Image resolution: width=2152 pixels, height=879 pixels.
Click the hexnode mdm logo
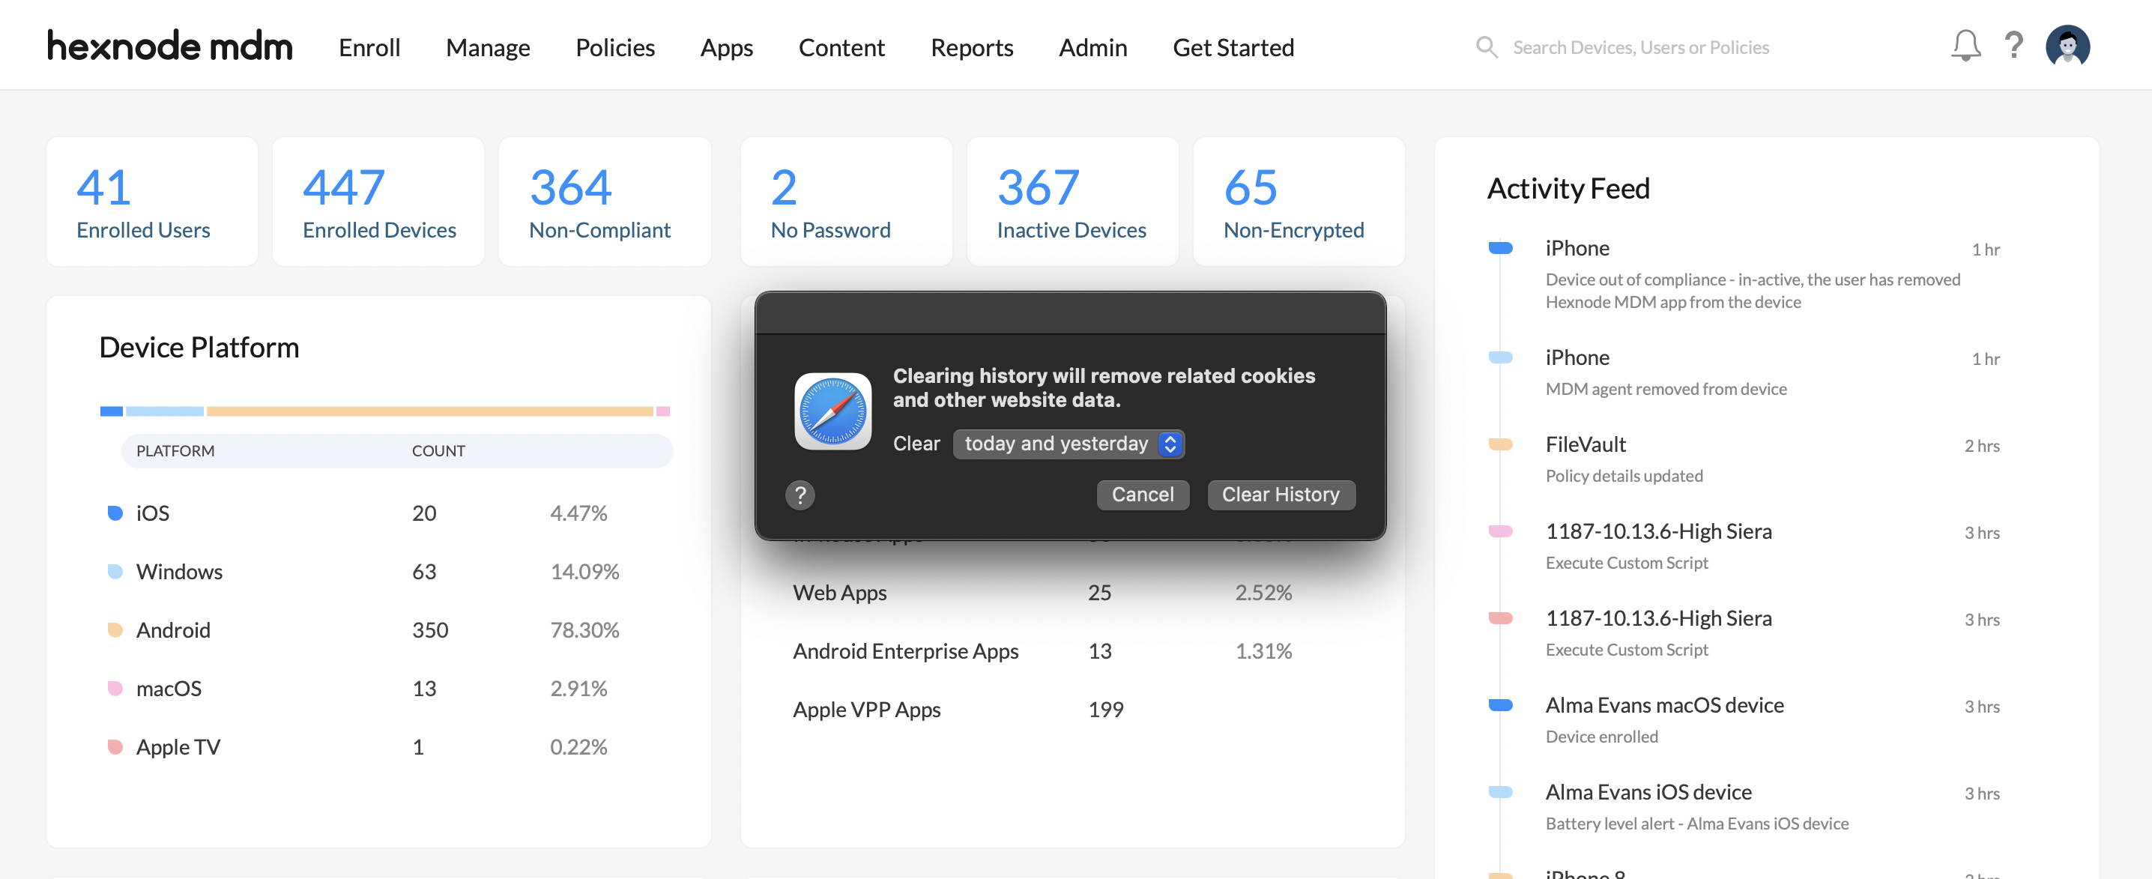169,46
